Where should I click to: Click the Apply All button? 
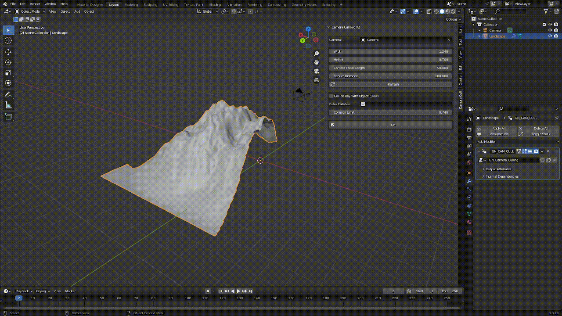[x=496, y=129]
